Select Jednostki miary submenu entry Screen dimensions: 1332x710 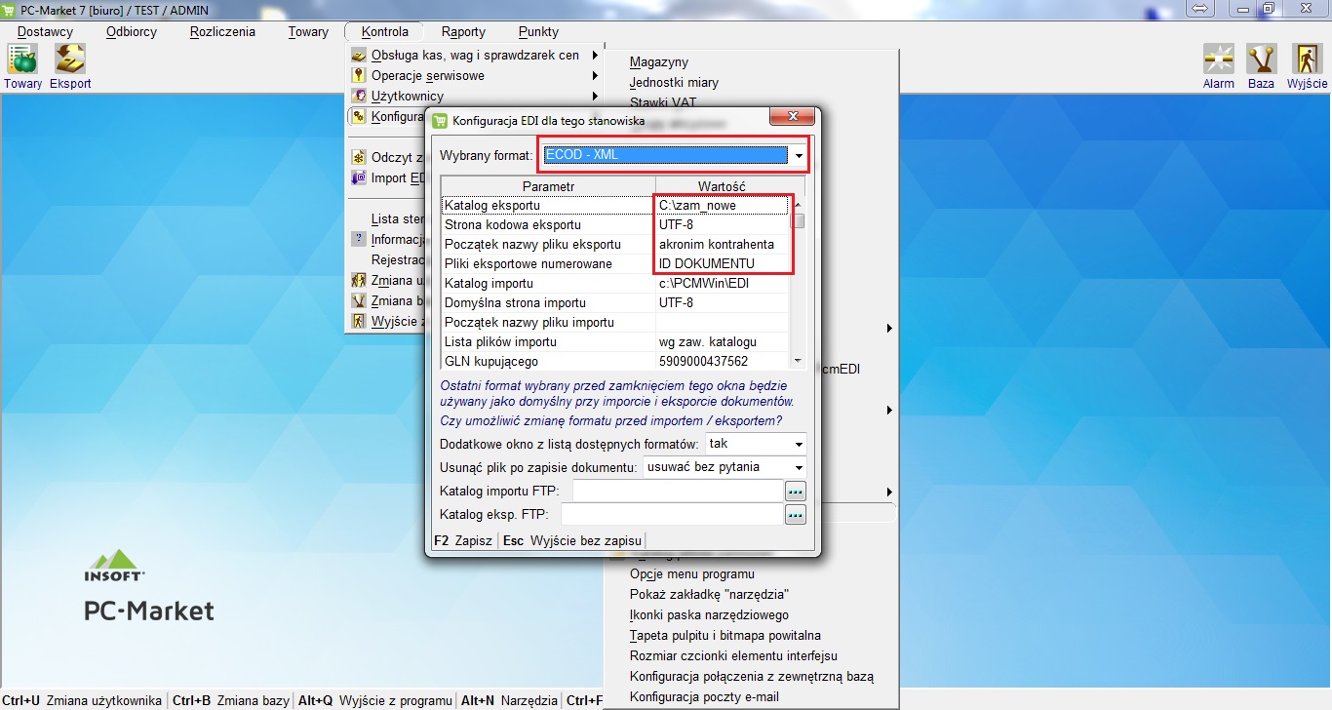[x=674, y=83]
